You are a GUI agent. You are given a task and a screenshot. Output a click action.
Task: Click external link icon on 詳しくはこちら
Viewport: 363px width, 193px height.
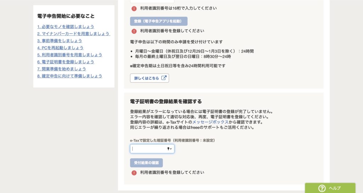(x=164, y=78)
